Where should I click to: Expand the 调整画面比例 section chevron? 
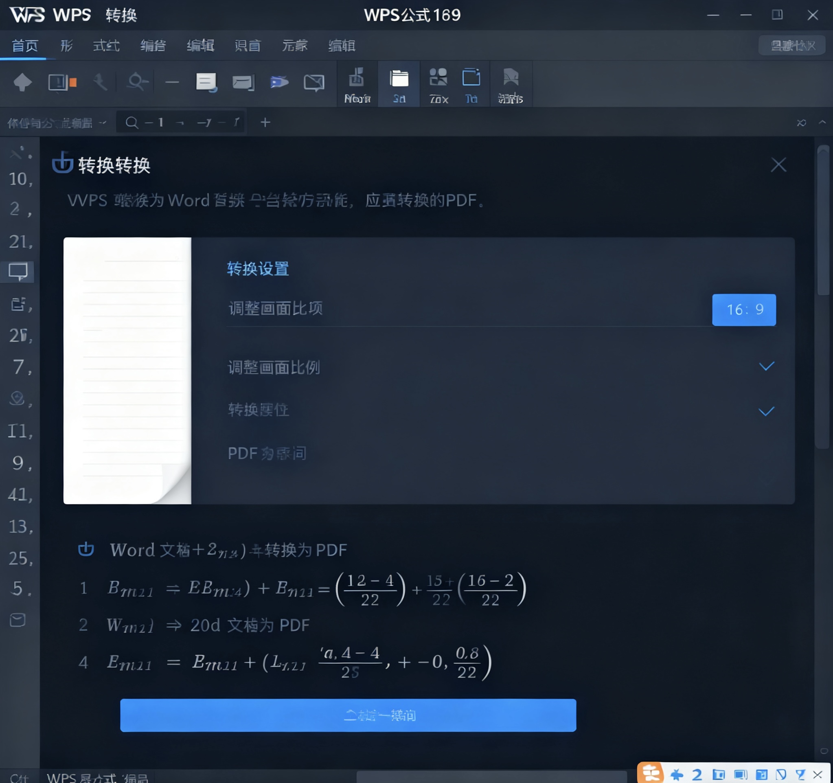point(767,366)
